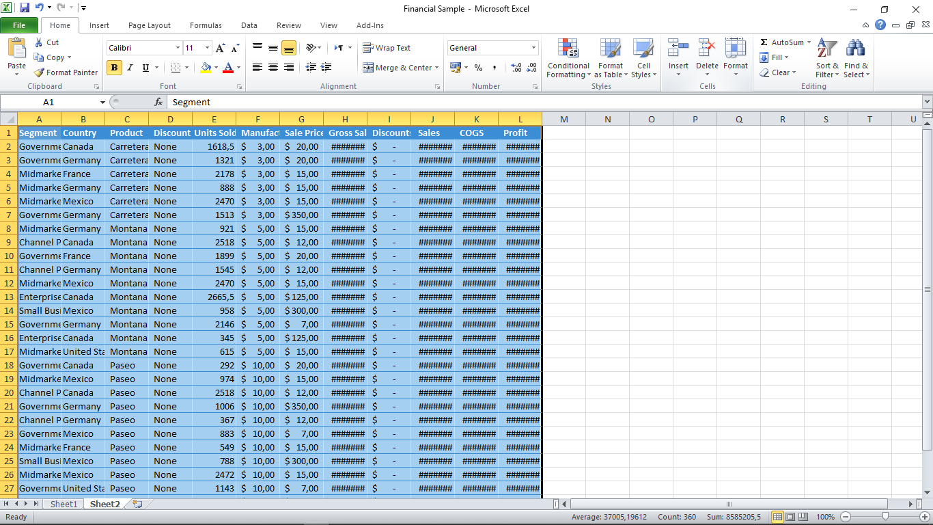Open the Copy dropdown arrow
Image resolution: width=933 pixels, height=525 pixels.
point(69,57)
